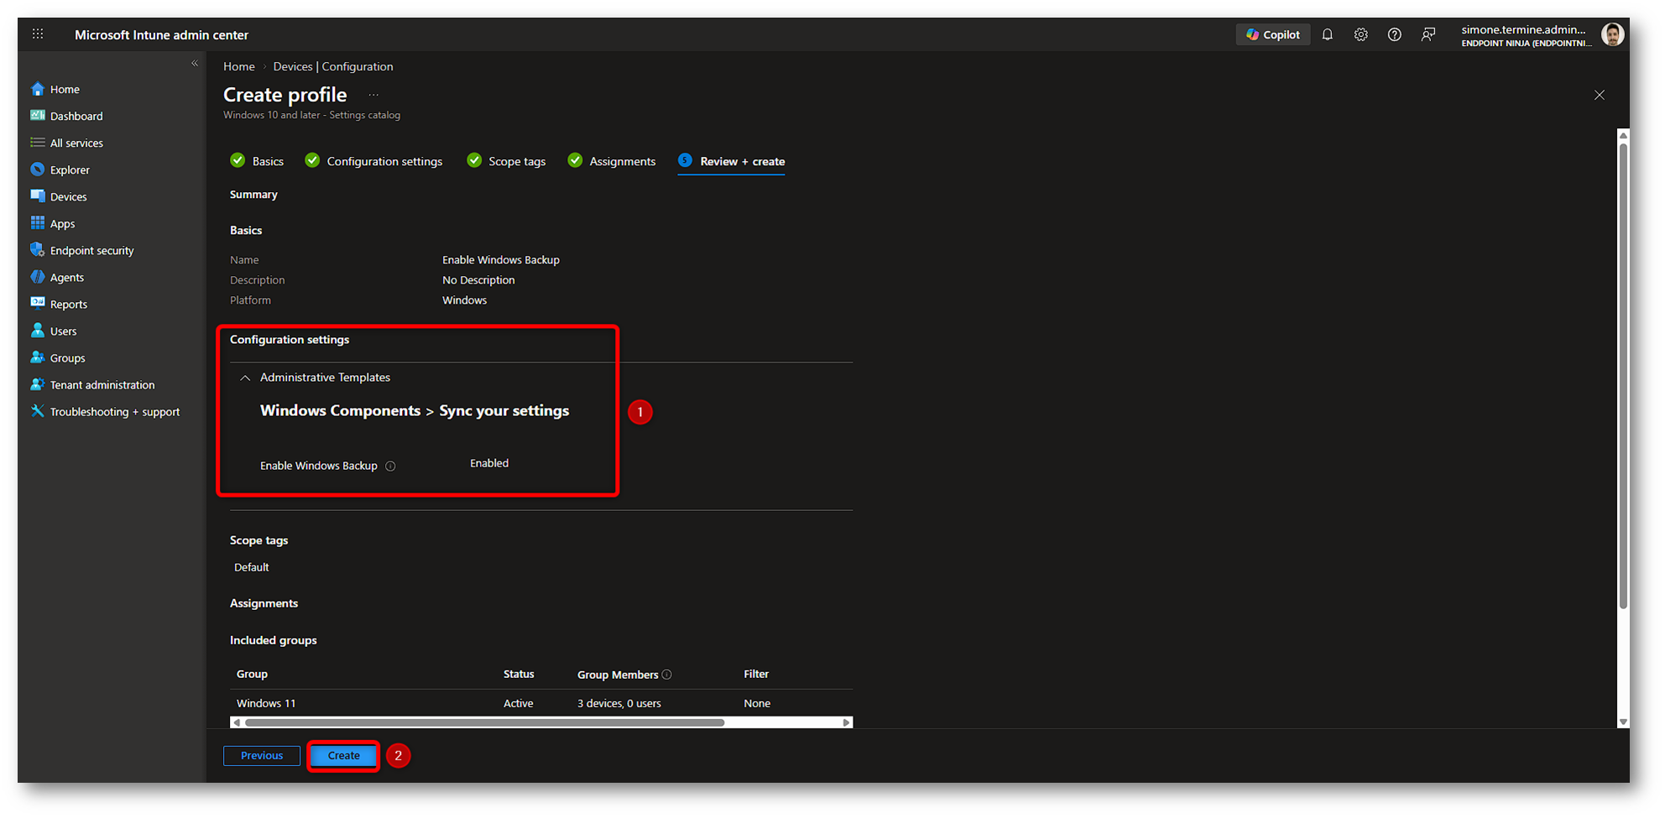This screenshot has width=1665, height=818.
Task: Click the horizontal scrollbar under groups table
Action: [x=485, y=722]
